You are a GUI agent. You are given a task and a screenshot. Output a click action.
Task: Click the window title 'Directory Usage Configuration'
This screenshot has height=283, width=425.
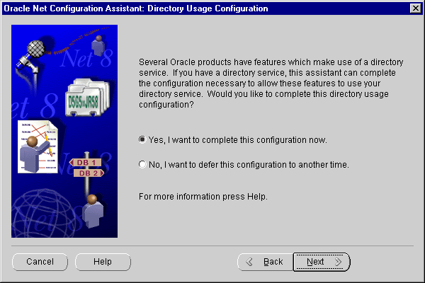208,8
